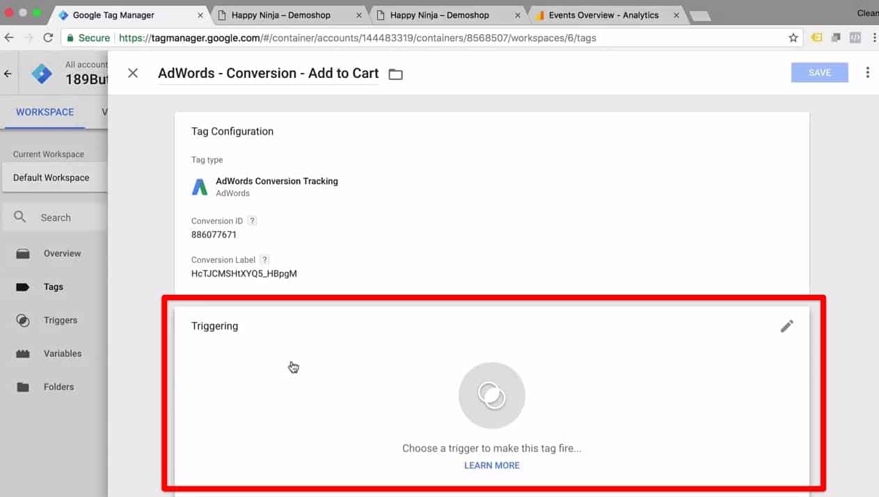This screenshot has height=497, width=879.
Task: Select Overview in the workspace sidebar
Action: pos(61,253)
